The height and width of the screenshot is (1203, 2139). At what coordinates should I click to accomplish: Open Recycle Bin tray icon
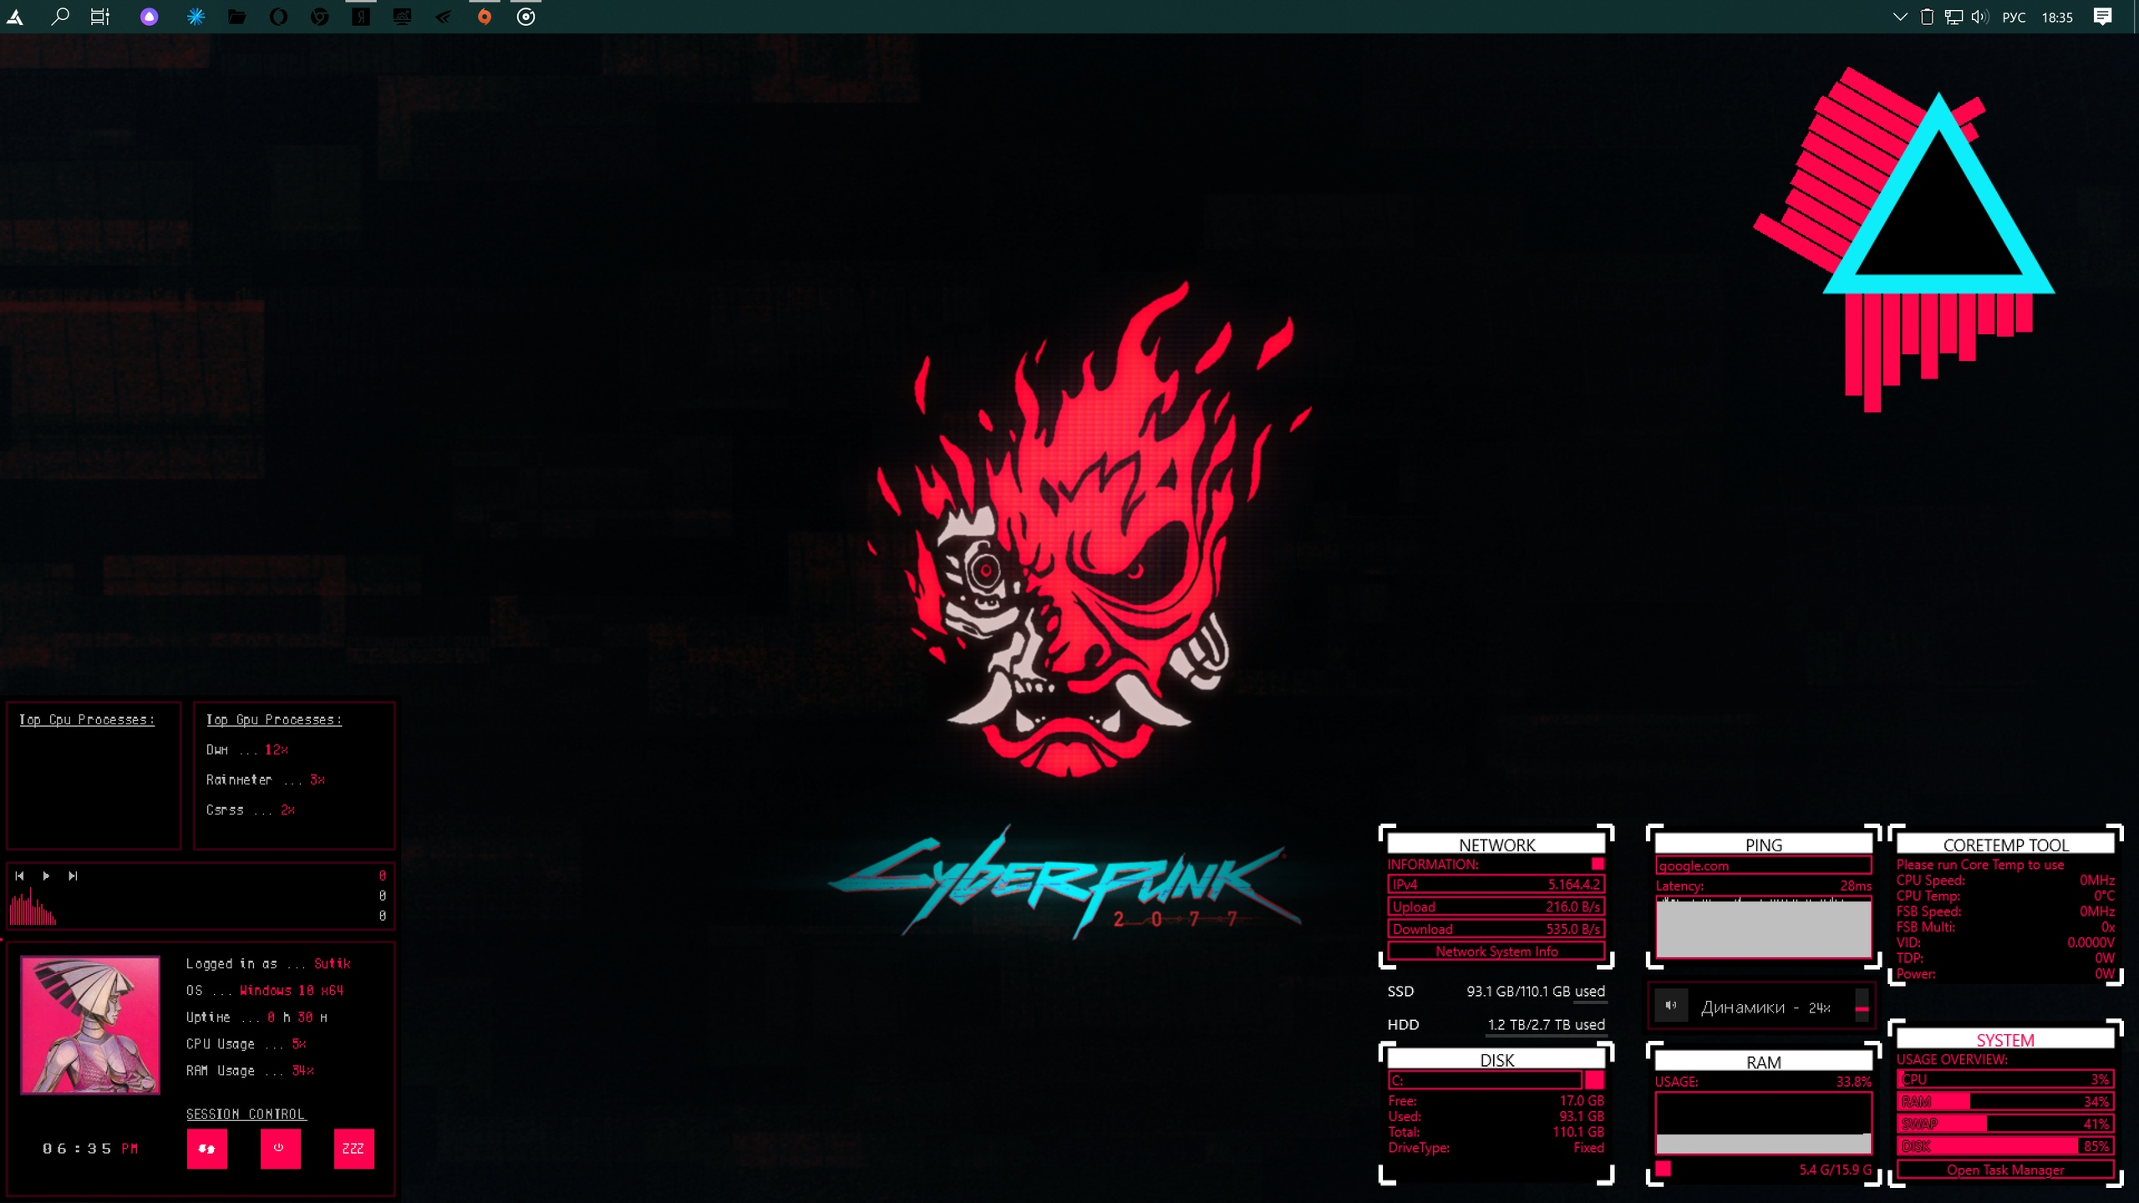[x=1927, y=17]
